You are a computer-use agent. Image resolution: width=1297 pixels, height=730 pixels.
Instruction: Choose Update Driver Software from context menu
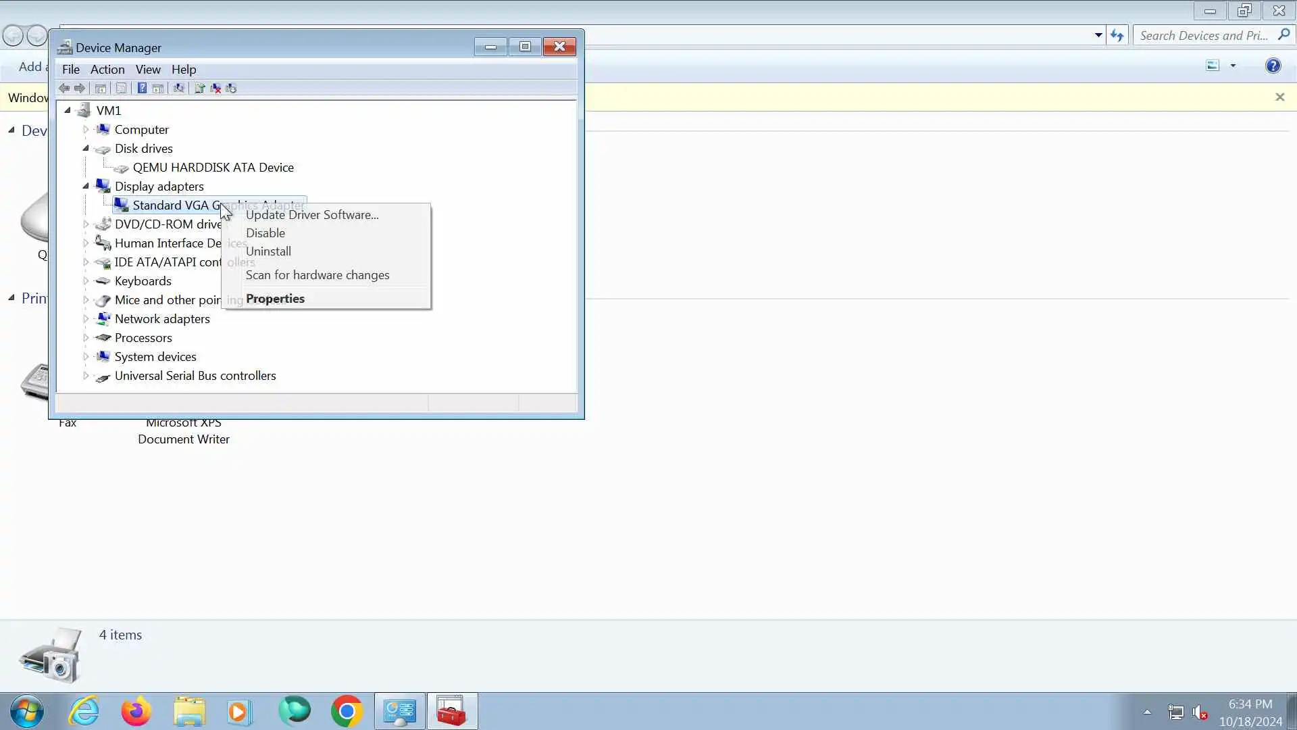312,215
